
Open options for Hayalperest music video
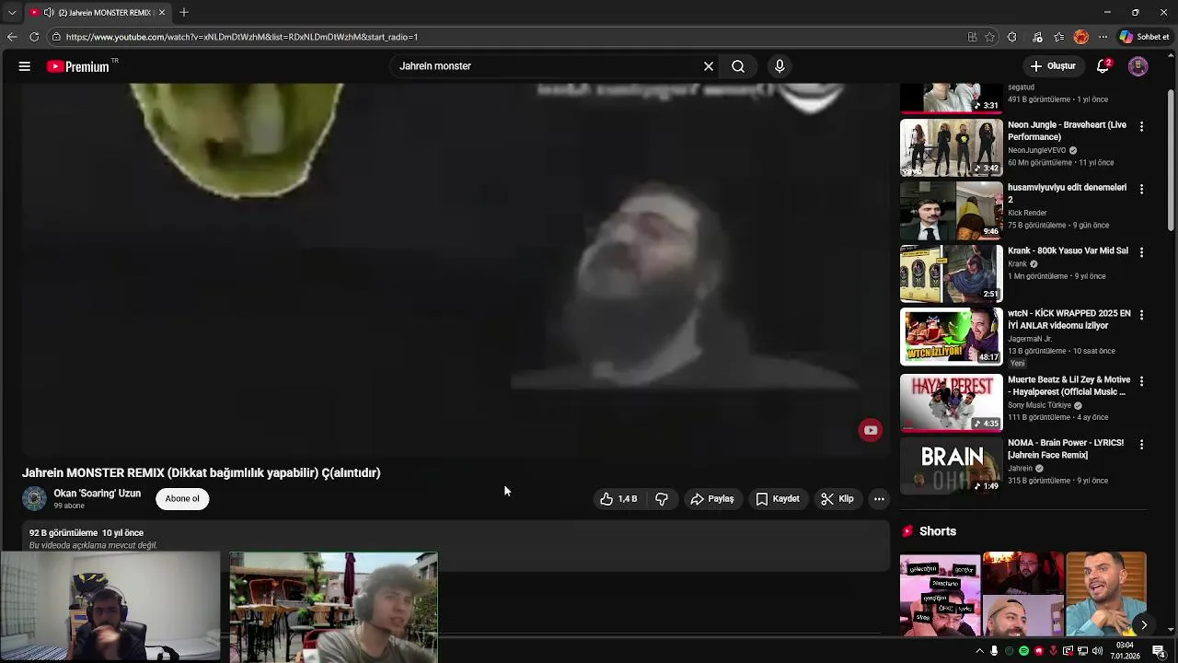(x=1141, y=381)
